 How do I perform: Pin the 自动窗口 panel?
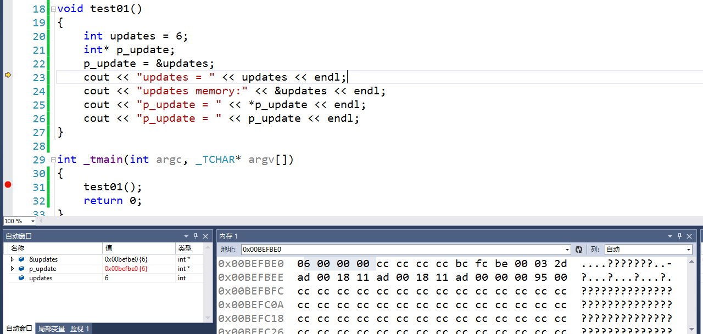pyautogui.click(x=196, y=236)
